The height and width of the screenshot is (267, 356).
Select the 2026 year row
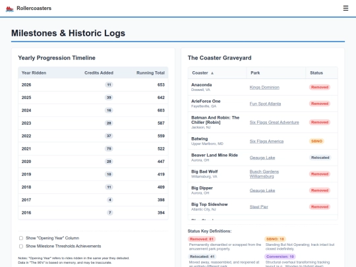[93, 84]
